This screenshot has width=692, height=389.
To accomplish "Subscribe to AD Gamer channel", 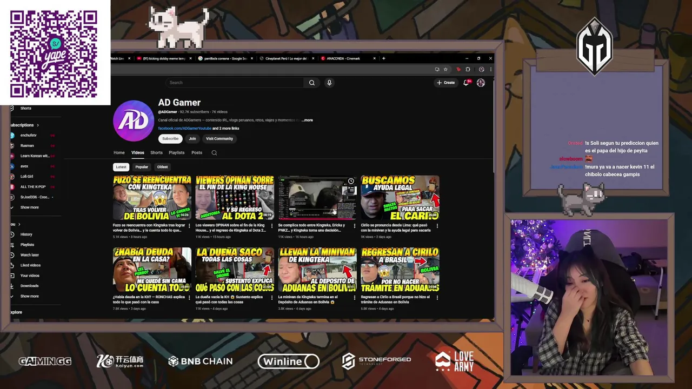I will click(170, 139).
